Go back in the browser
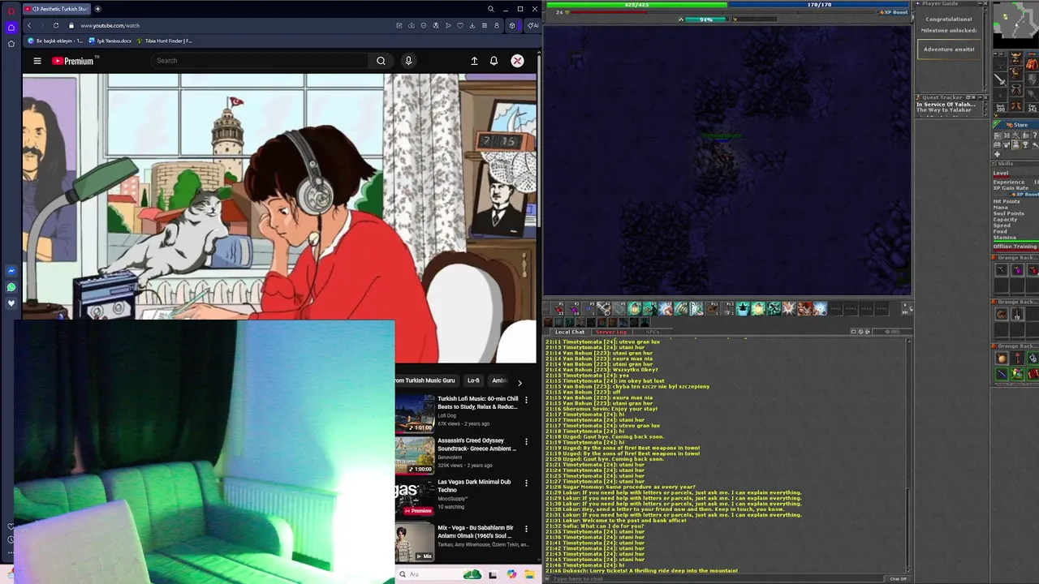Viewport: 1039px width, 584px height. 29,25
